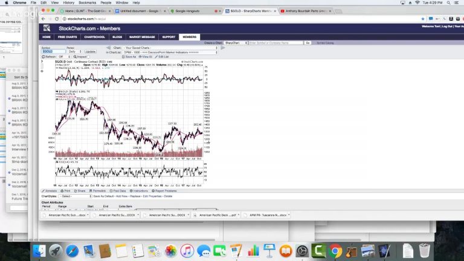Open the SUPPORT tab

pos(169,37)
